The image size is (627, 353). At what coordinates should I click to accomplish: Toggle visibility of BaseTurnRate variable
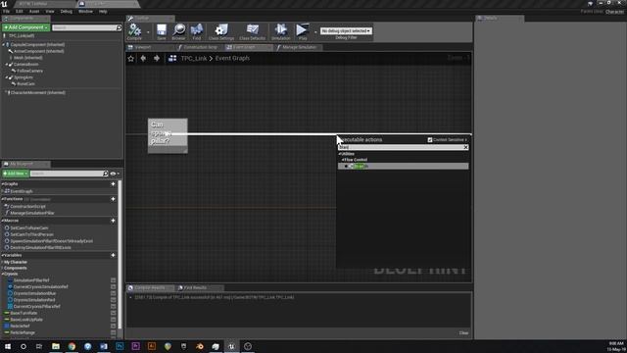114,313
